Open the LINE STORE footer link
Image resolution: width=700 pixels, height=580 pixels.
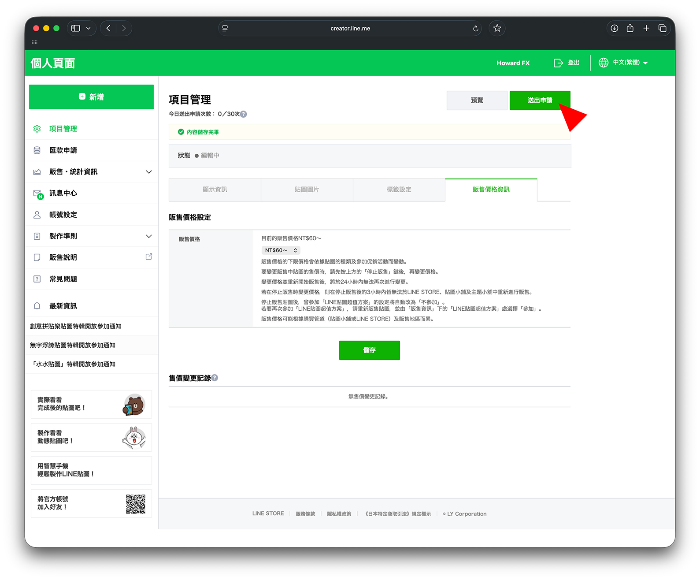[268, 513]
